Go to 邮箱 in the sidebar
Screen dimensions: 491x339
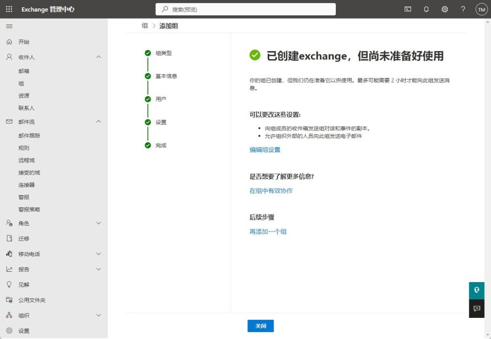pos(24,71)
